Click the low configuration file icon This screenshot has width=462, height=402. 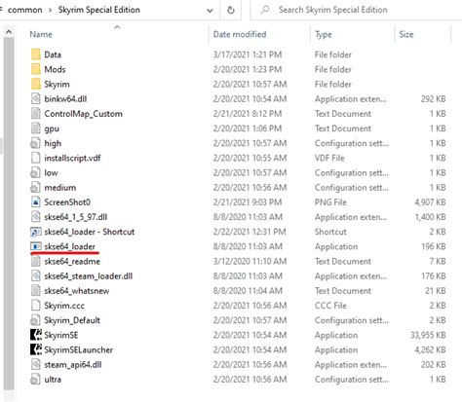pyautogui.click(x=35, y=172)
